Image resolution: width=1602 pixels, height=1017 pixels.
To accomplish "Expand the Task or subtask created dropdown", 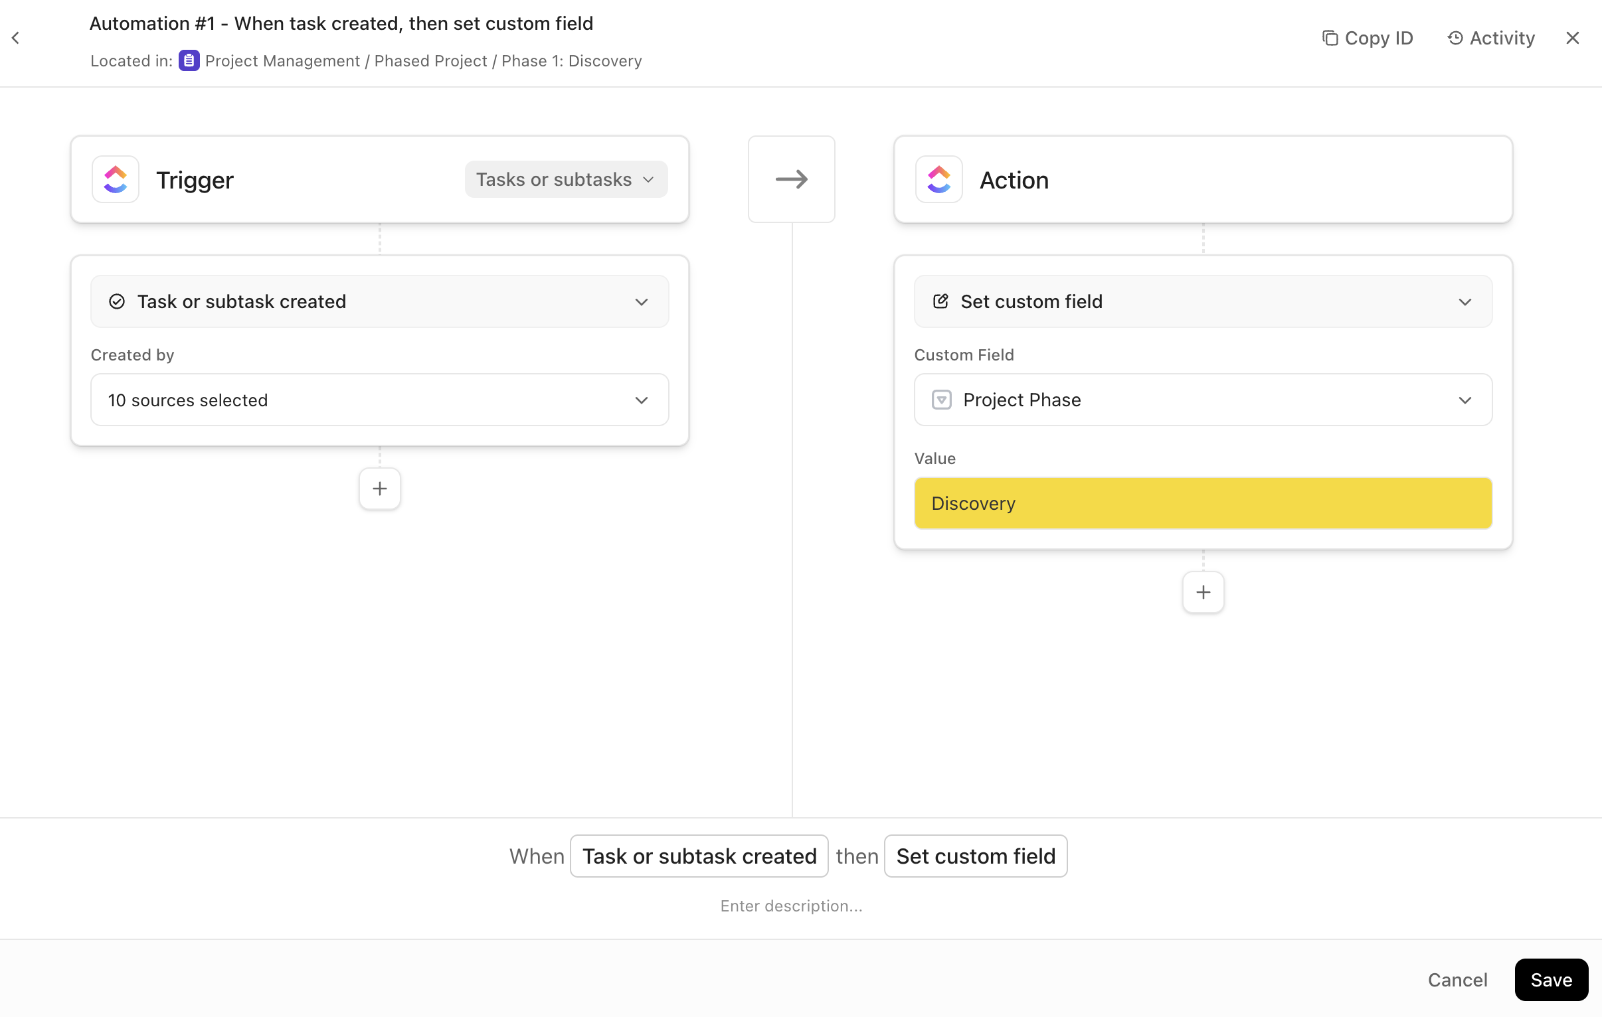I will [x=642, y=301].
